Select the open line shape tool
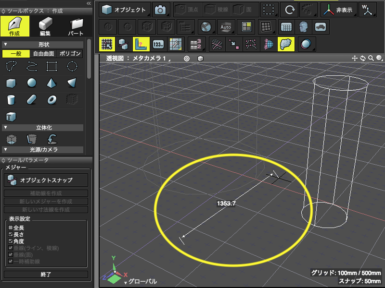The width and height of the screenshot is (385, 288). coord(32,66)
